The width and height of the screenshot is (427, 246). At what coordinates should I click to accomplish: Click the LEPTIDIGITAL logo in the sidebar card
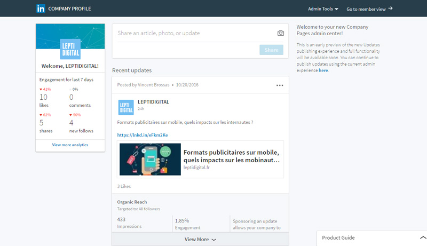70,49
